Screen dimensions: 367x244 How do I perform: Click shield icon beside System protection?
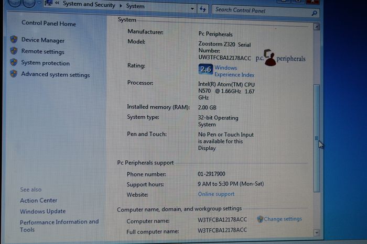[14, 62]
